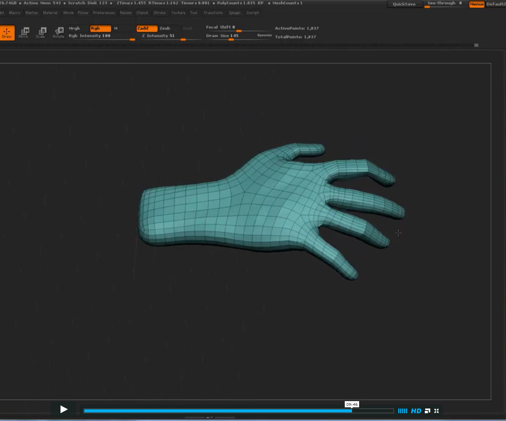
Task: Enable Mrgb painting mode
Action: [75, 28]
